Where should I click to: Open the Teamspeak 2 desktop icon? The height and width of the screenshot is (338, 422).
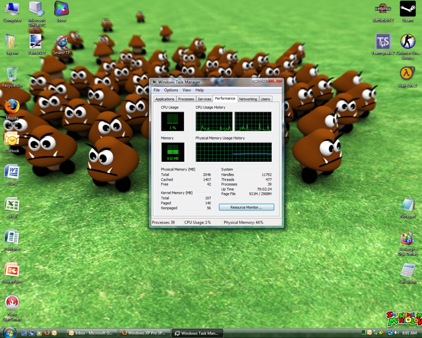[383, 45]
